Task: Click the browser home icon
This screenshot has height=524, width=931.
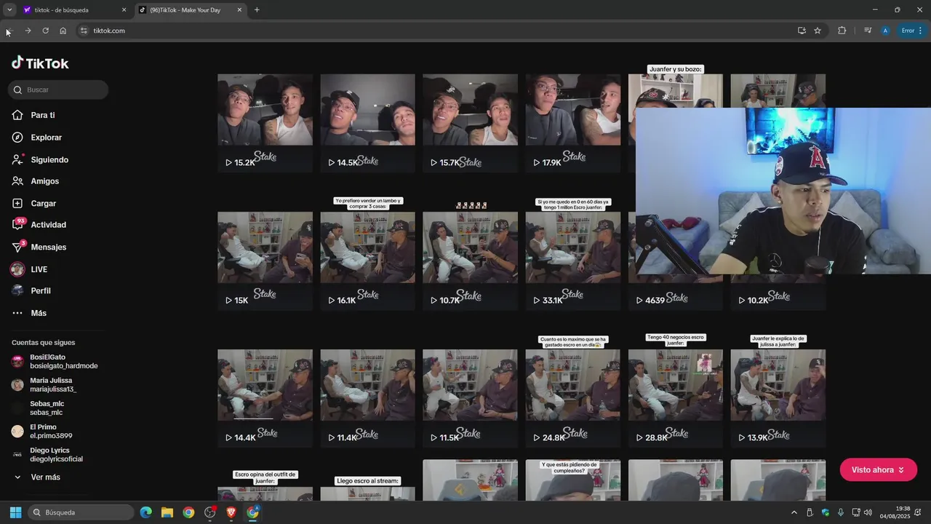Action: [x=63, y=31]
